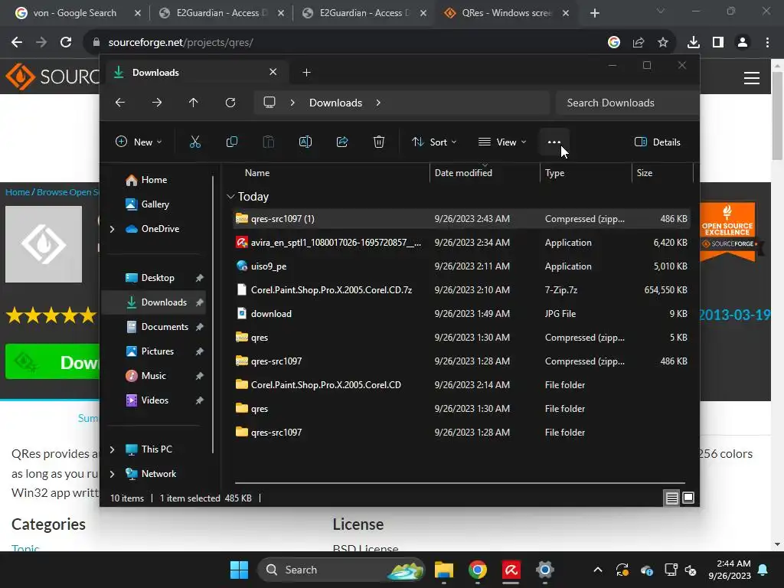The width and height of the screenshot is (784, 588).
Task: Open the View dropdown menu
Action: click(502, 142)
